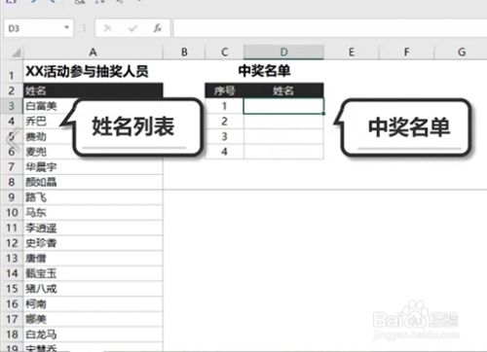Click cell containing '颜如晶'
The image size is (487, 352).
point(94,182)
